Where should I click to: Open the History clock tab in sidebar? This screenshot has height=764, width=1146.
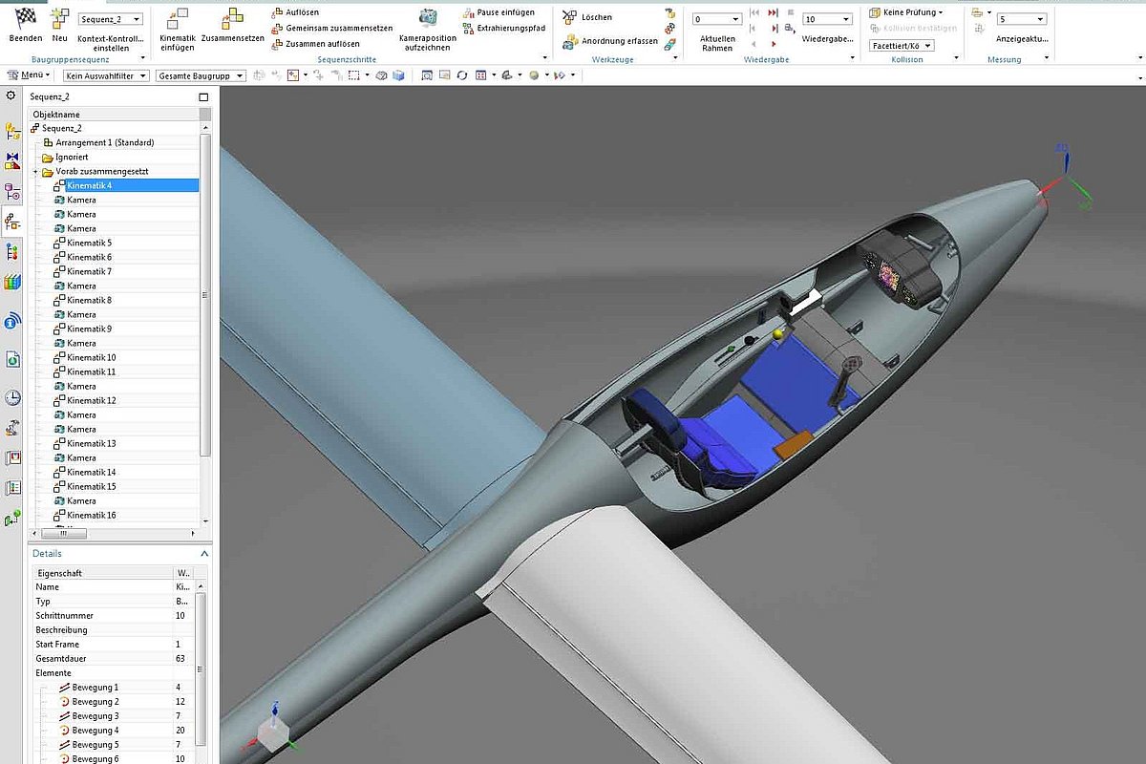point(12,398)
